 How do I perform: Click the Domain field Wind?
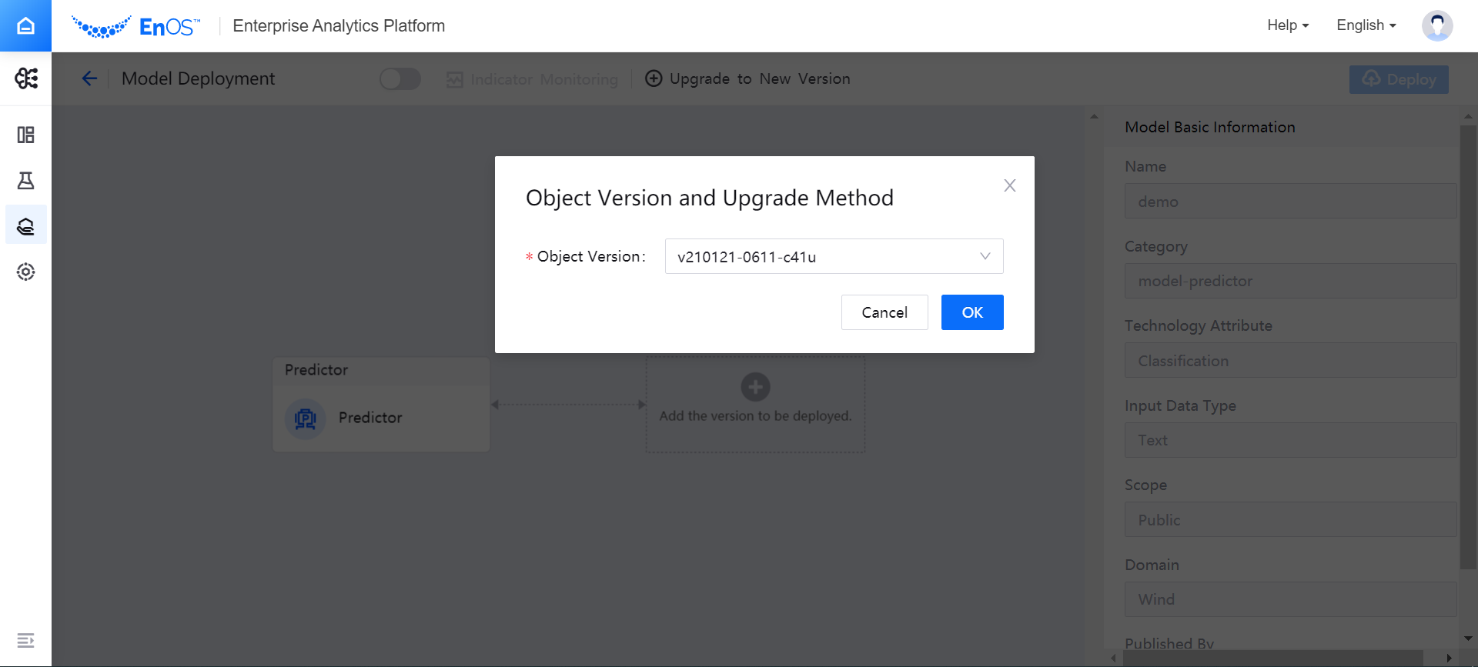click(x=1290, y=599)
